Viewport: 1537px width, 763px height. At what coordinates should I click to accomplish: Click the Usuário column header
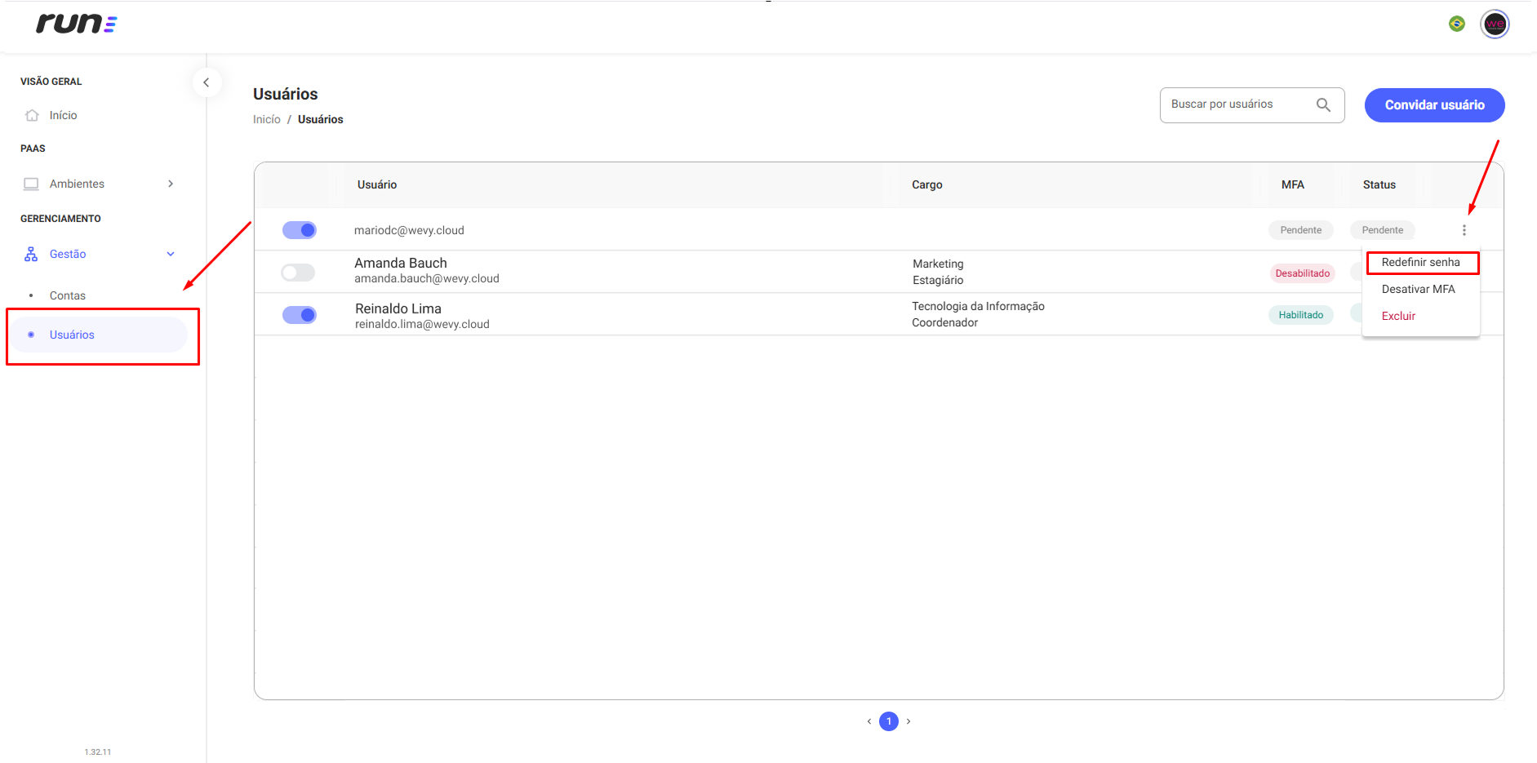(377, 184)
